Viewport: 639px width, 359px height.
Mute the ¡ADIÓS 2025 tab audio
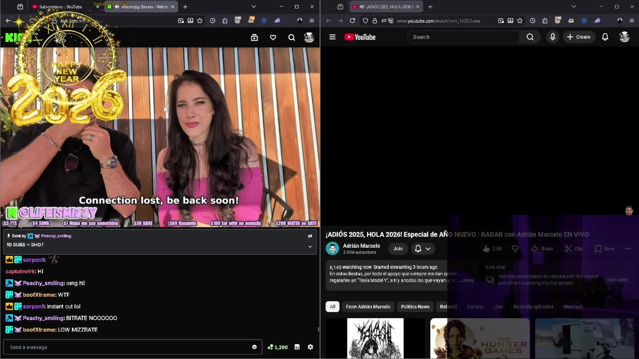click(361, 7)
